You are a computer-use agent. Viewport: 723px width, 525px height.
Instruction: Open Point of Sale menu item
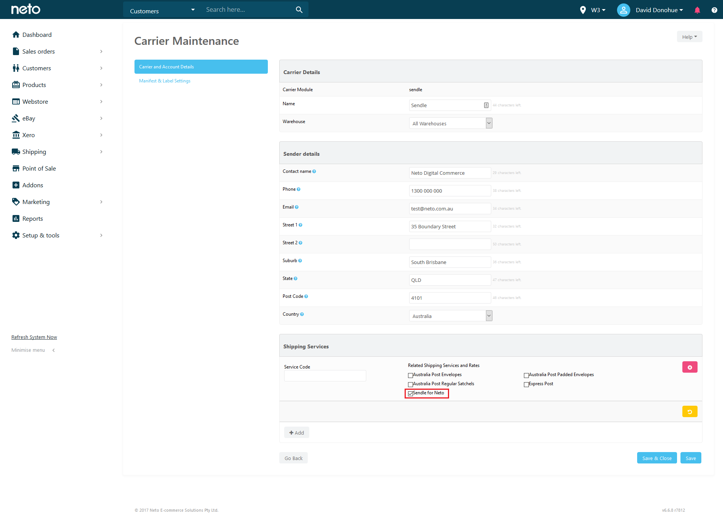[39, 168]
